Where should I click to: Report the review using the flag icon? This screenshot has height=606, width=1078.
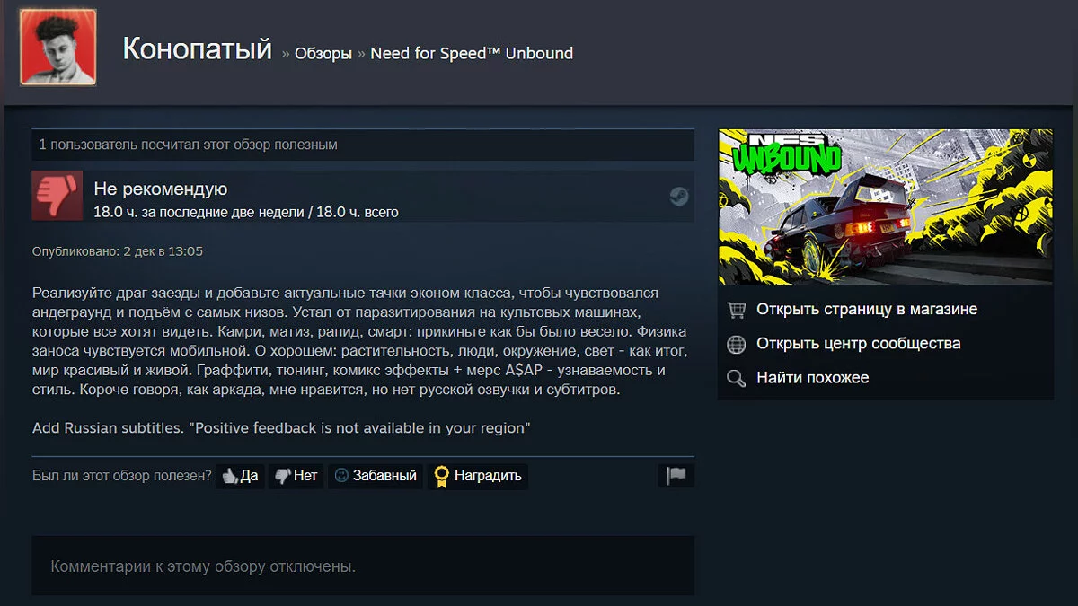[x=676, y=476]
